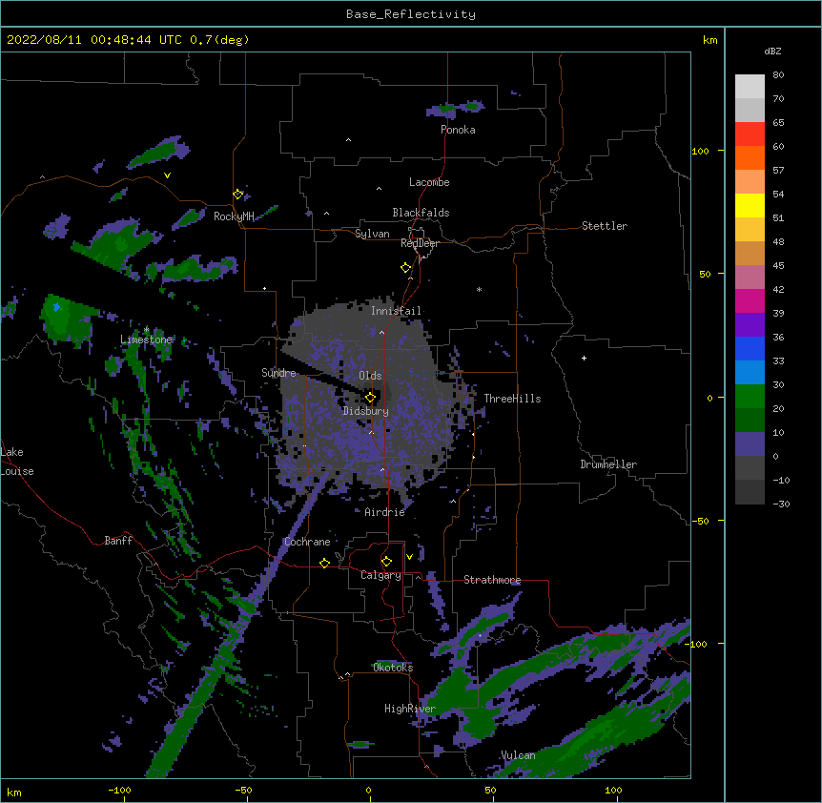Click the yellow diamond marker above Calgary label

pyautogui.click(x=386, y=562)
